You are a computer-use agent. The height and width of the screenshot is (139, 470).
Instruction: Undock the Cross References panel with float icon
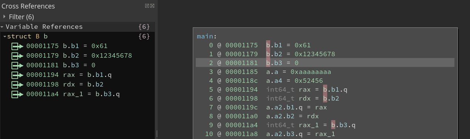(x=147, y=6)
